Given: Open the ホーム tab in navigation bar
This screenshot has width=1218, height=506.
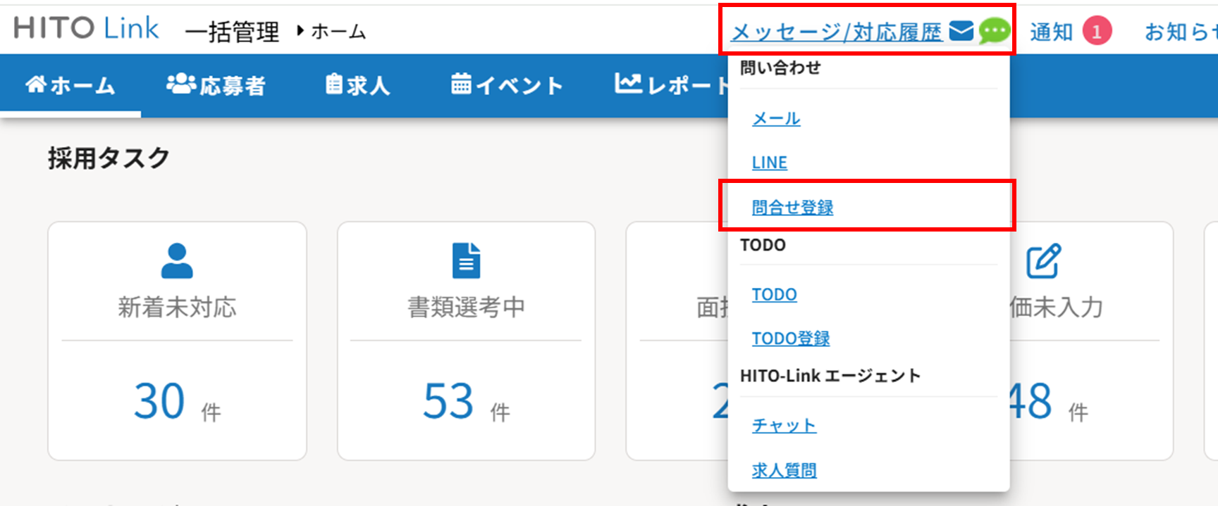Looking at the screenshot, I should (70, 85).
